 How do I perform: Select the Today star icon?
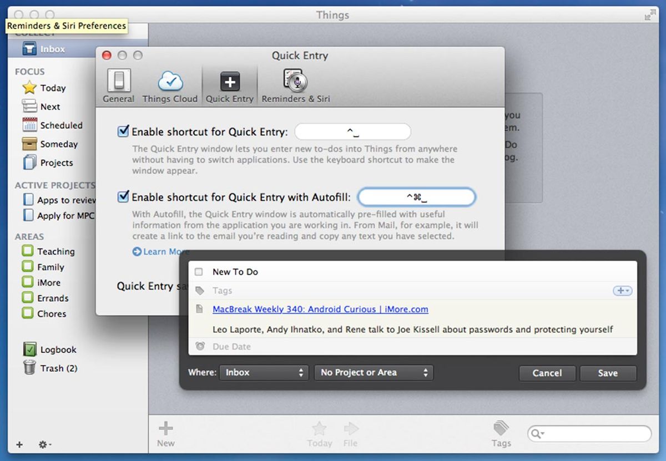point(29,88)
